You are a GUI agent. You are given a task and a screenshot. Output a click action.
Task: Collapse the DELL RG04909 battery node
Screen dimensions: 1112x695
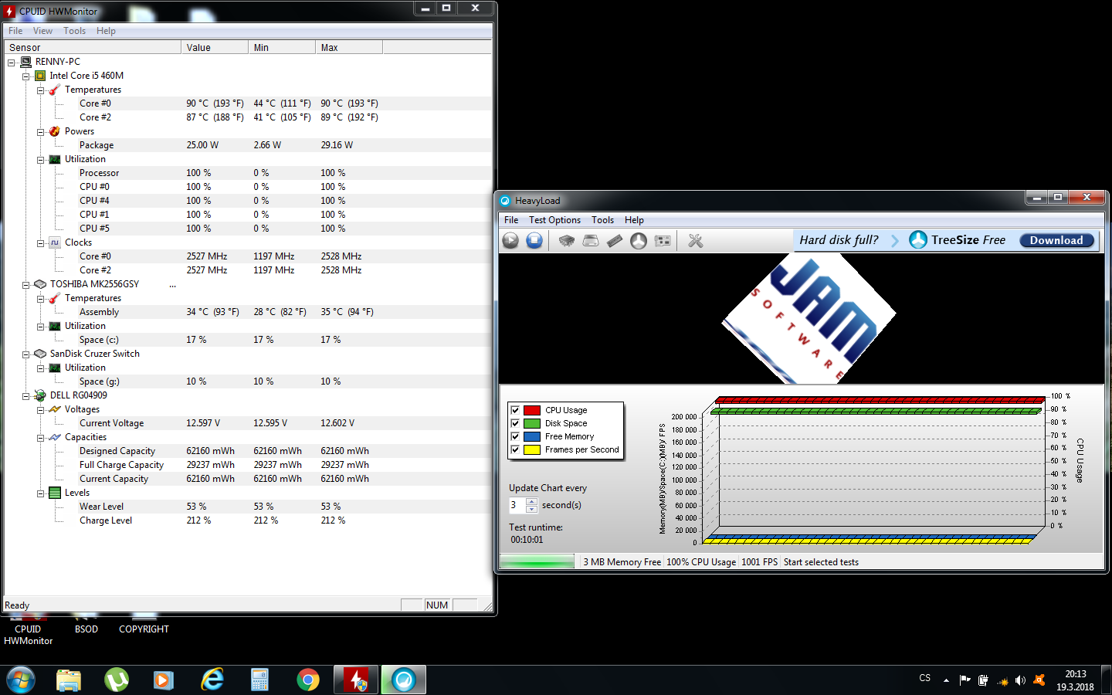[x=25, y=396]
